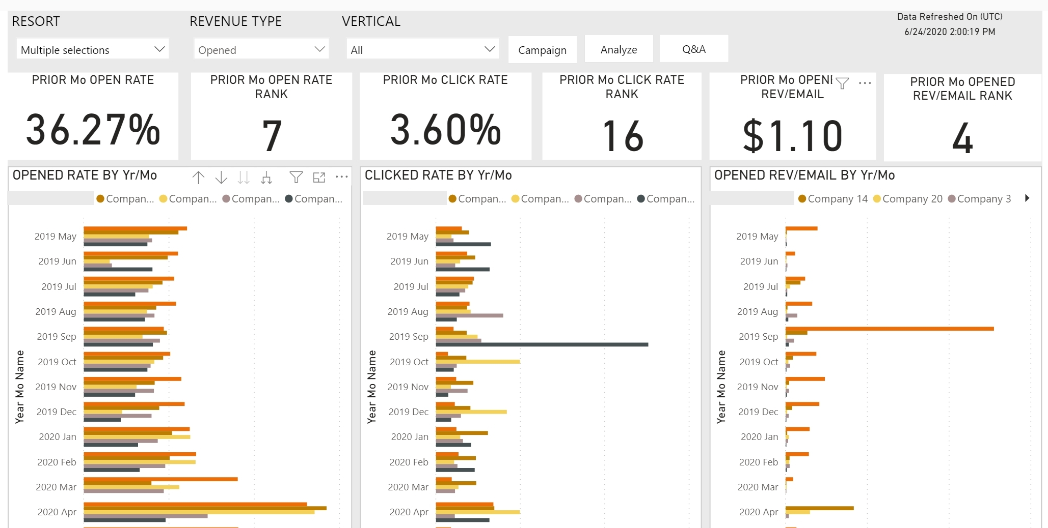Click expand hierarchy fork icon on Opened Rate chart
The image size is (1048, 528).
(266, 178)
